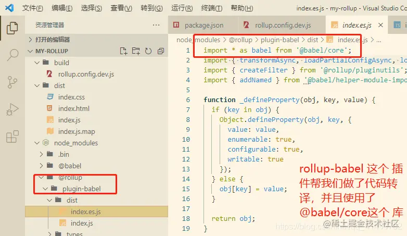
Task: Click the VS Code logo icon
Action: 9,8
